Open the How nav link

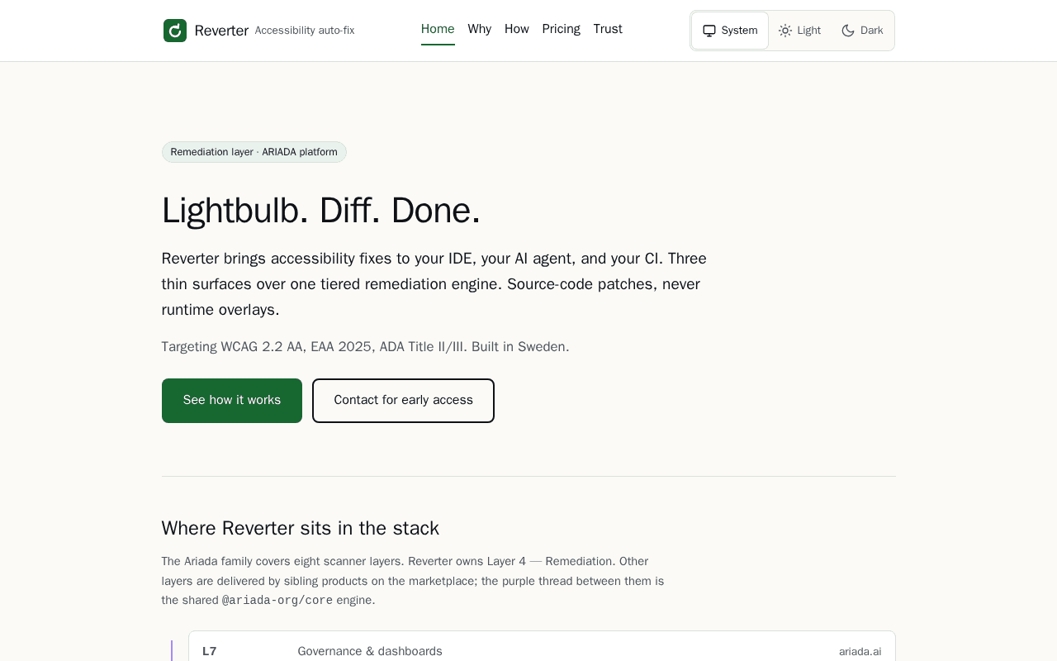(x=517, y=30)
